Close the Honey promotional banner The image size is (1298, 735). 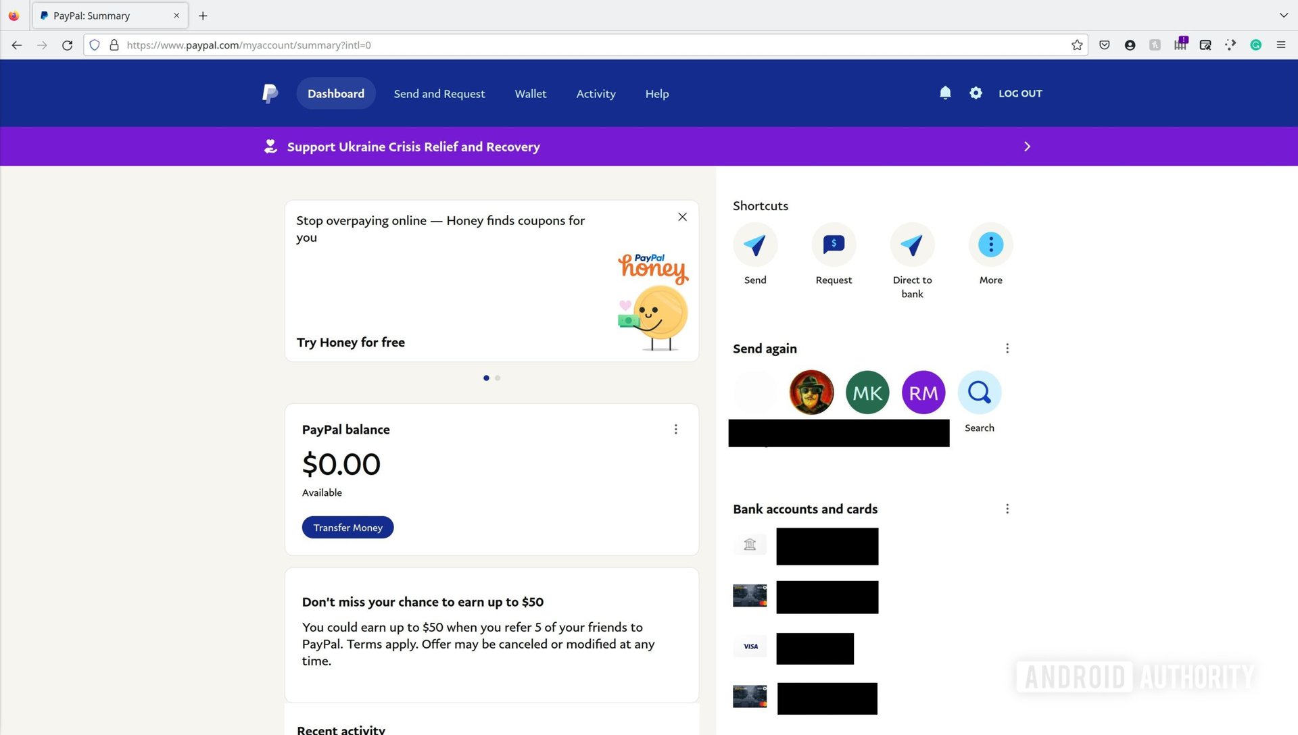click(683, 216)
